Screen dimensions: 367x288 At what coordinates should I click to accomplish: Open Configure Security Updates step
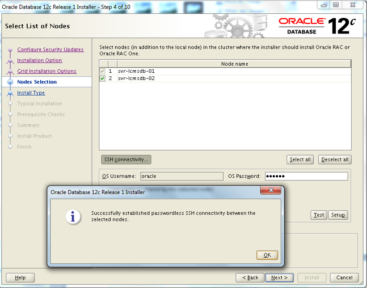click(51, 50)
